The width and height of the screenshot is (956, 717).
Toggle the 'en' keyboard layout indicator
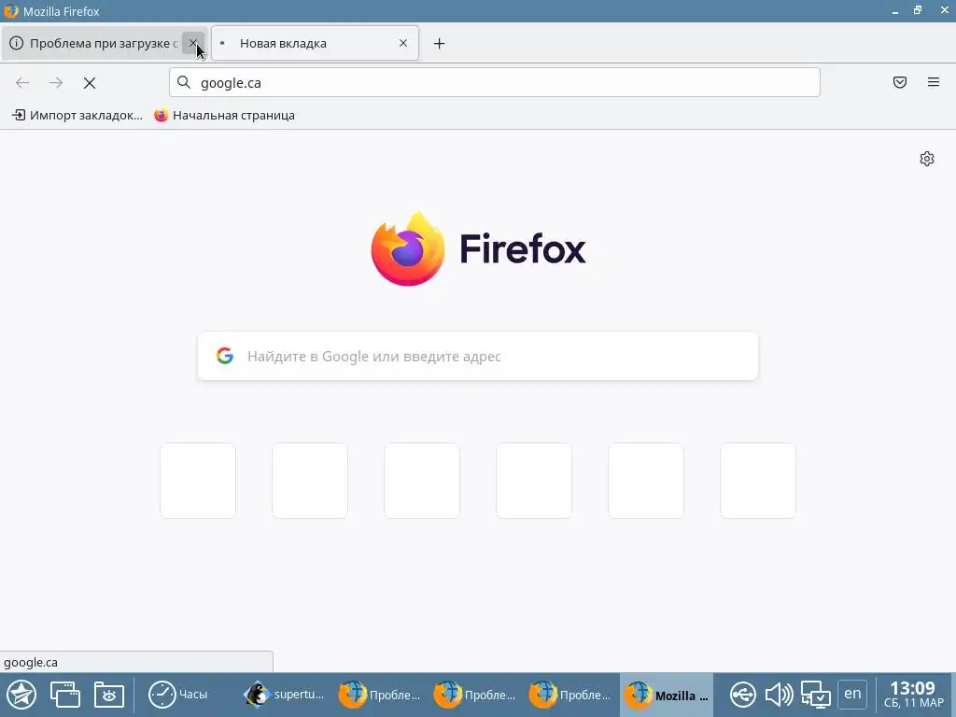coord(852,694)
